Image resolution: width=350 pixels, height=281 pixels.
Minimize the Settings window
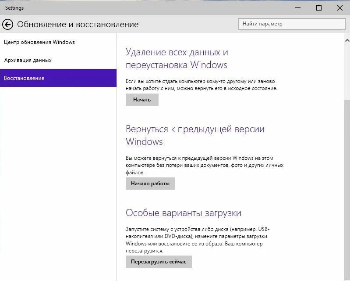(x=298, y=8)
